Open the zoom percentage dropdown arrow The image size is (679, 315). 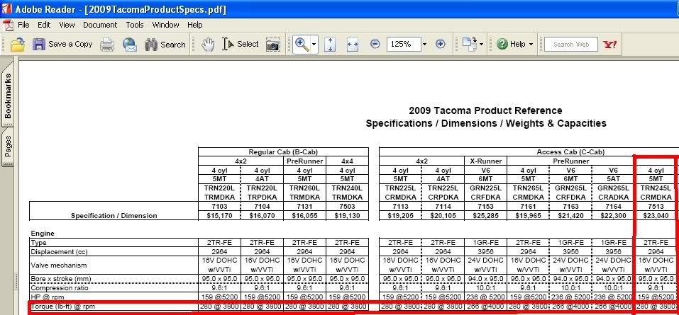click(424, 44)
